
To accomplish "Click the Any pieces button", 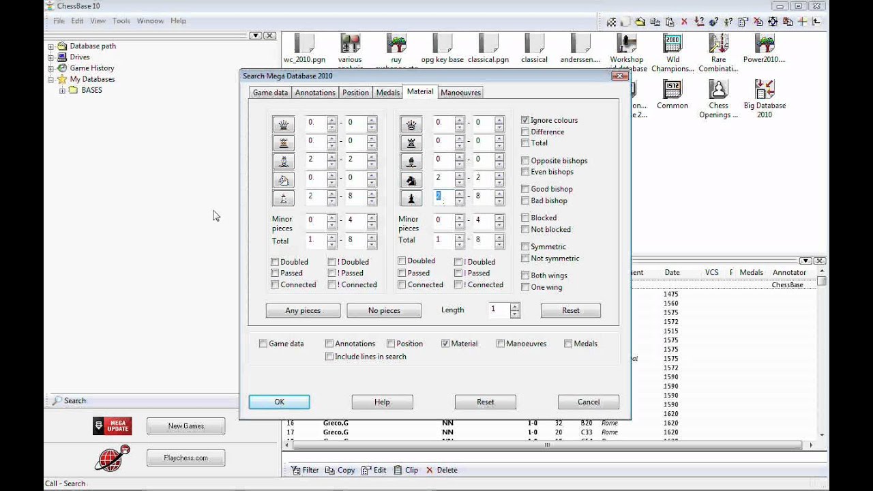I will tap(303, 310).
